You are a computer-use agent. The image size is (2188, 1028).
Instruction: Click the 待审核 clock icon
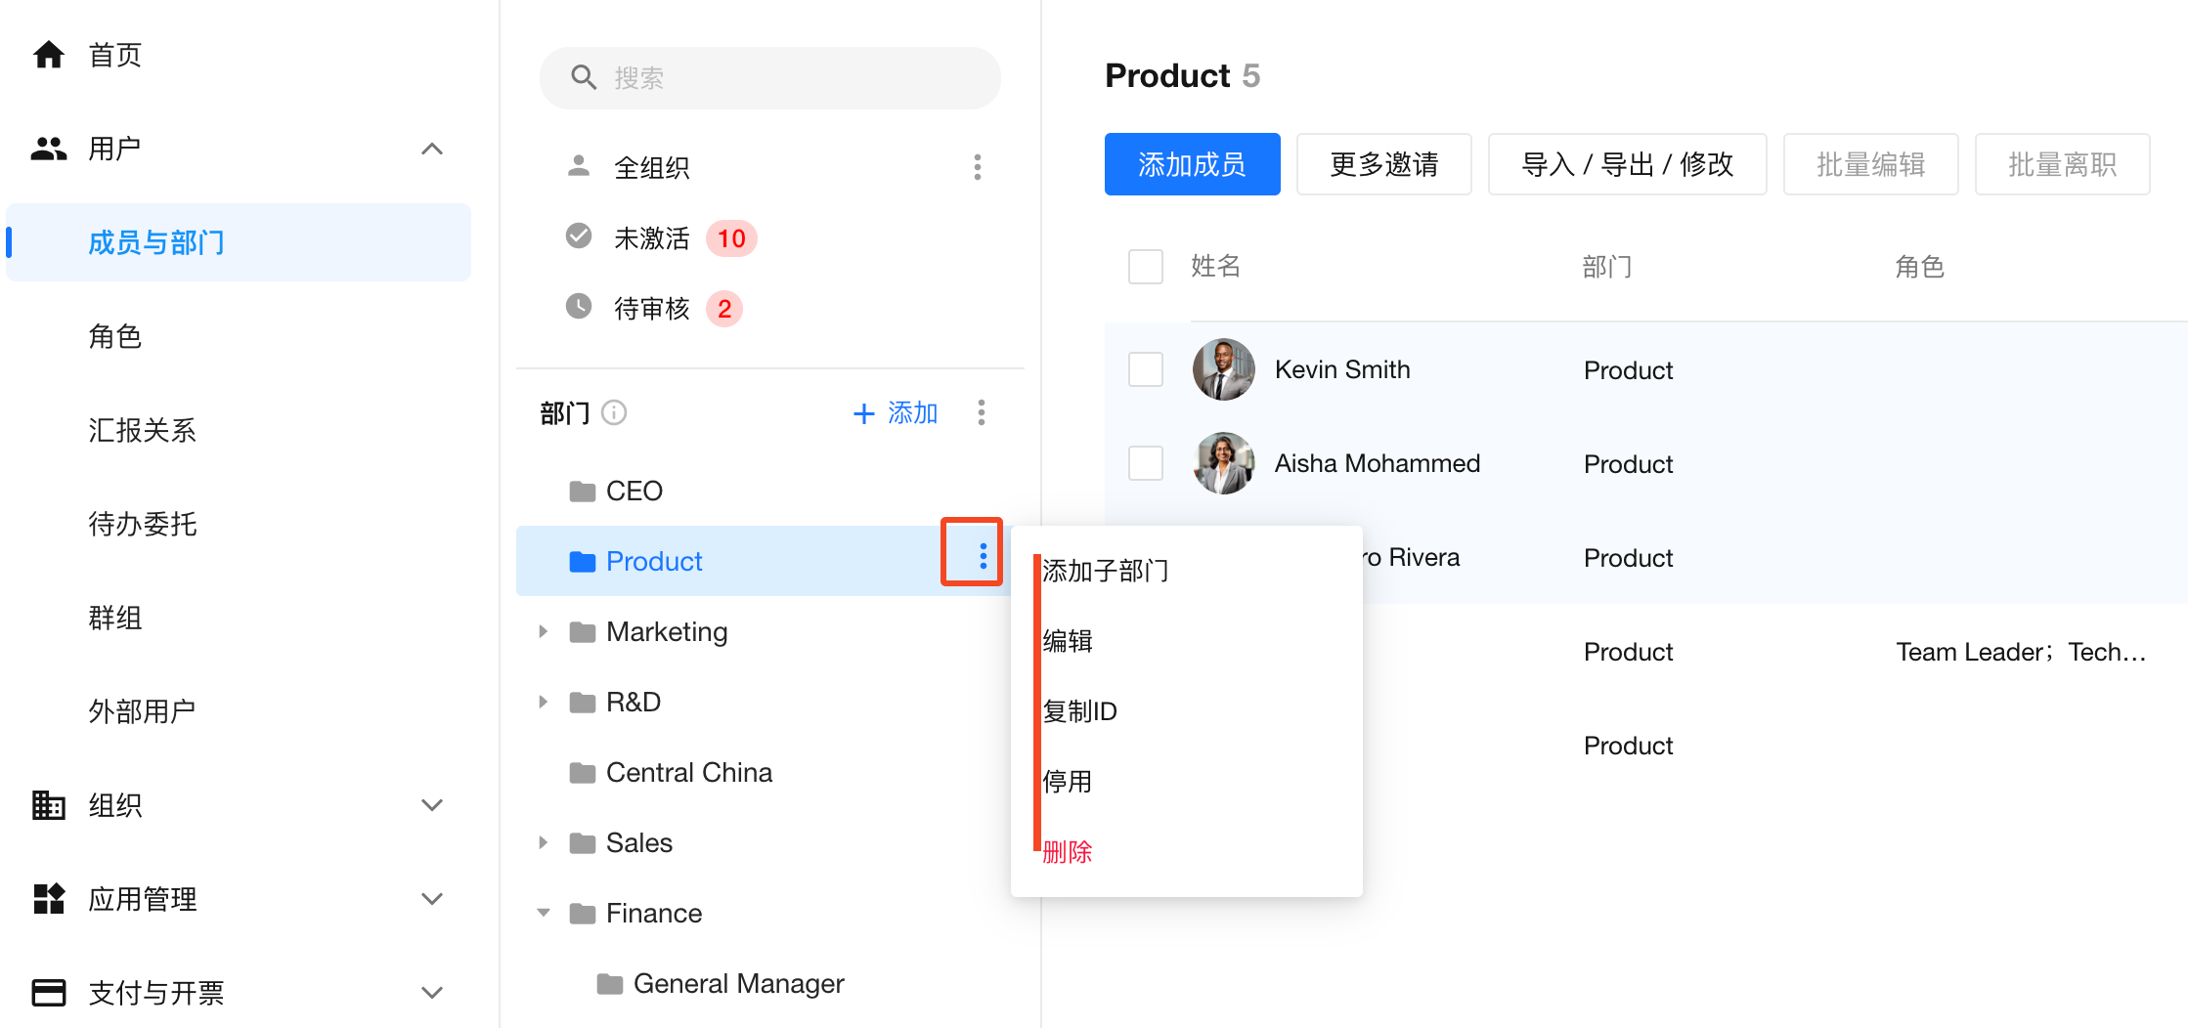pos(579,307)
